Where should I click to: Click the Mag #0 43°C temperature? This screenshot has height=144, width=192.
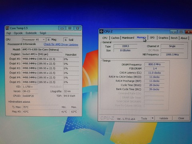click(x=41, y=112)
